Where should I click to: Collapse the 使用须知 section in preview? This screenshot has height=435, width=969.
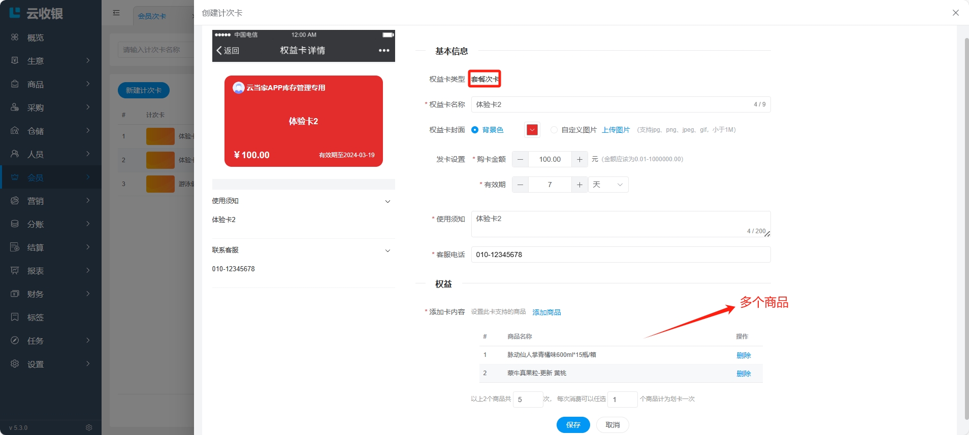[x=387, y=201]
